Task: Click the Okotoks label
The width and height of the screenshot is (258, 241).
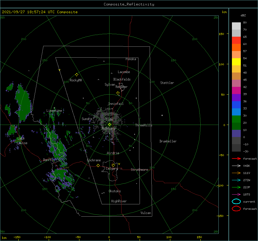Action: point(115,191)
